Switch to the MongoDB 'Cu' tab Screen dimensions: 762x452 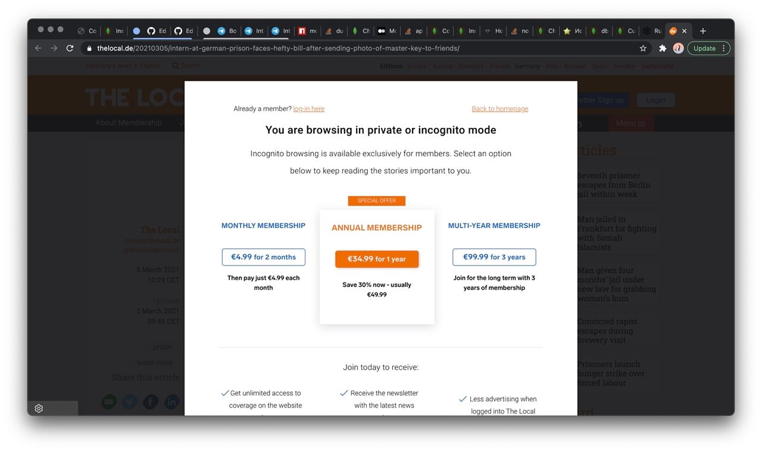[x=626, y=31]
